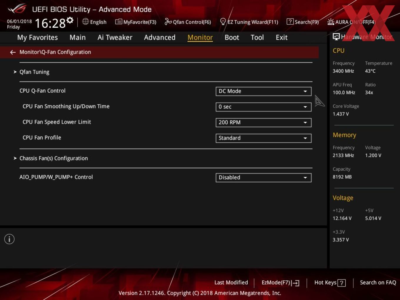Click the back arrow beside Monitor\Q-Fan Configuration
The image size is (400, 300).
click(x=13, y=52)
